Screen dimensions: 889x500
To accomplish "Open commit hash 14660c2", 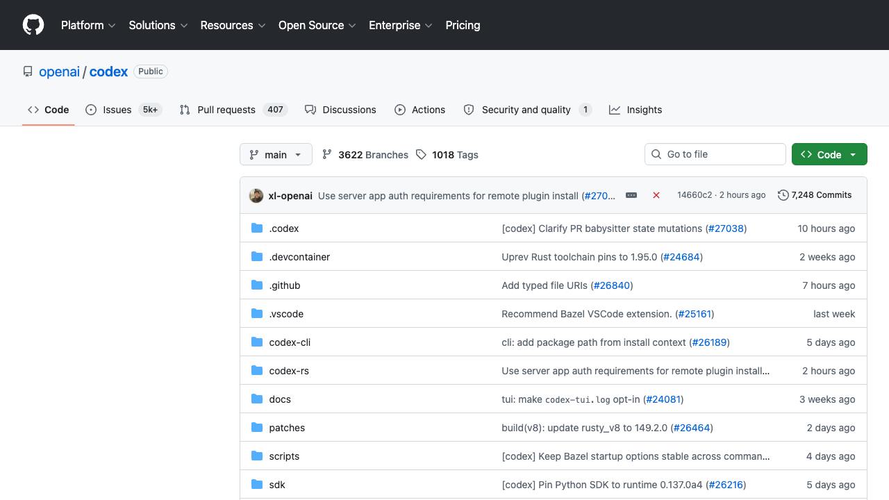I will tap(695, 195).
